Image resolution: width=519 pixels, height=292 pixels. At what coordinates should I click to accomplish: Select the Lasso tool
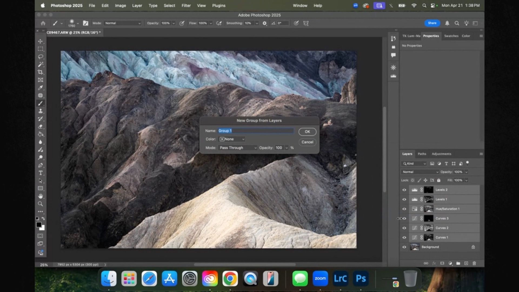point(41,57)
